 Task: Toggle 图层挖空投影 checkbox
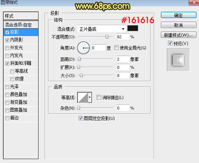coord(81,118)
